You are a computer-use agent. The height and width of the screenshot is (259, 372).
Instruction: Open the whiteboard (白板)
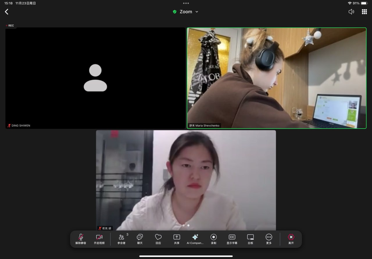pos(250,239)
